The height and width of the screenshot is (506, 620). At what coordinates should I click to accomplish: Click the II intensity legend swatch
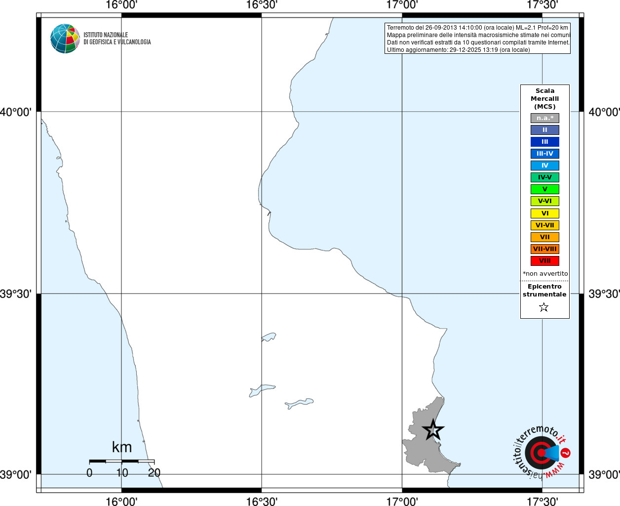point(545,130)
